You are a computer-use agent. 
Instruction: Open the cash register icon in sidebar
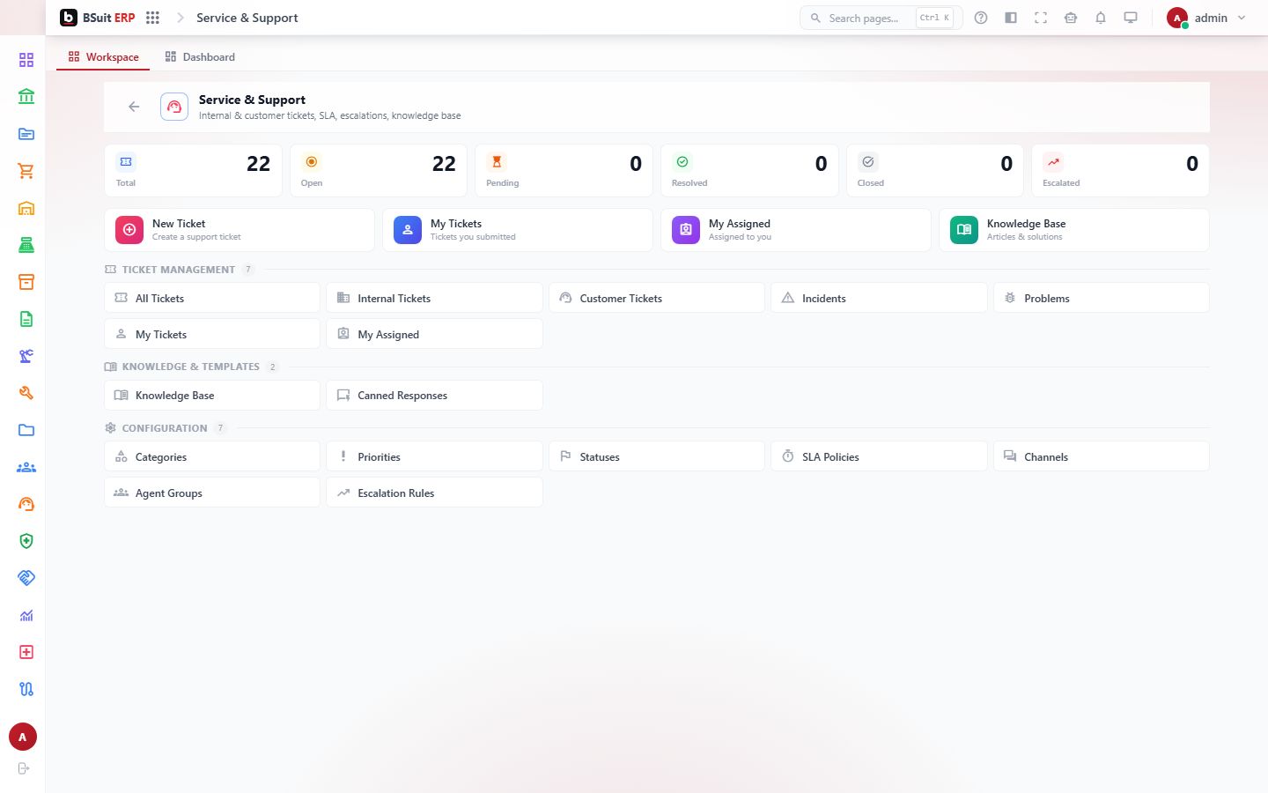(x=26, y=245)
